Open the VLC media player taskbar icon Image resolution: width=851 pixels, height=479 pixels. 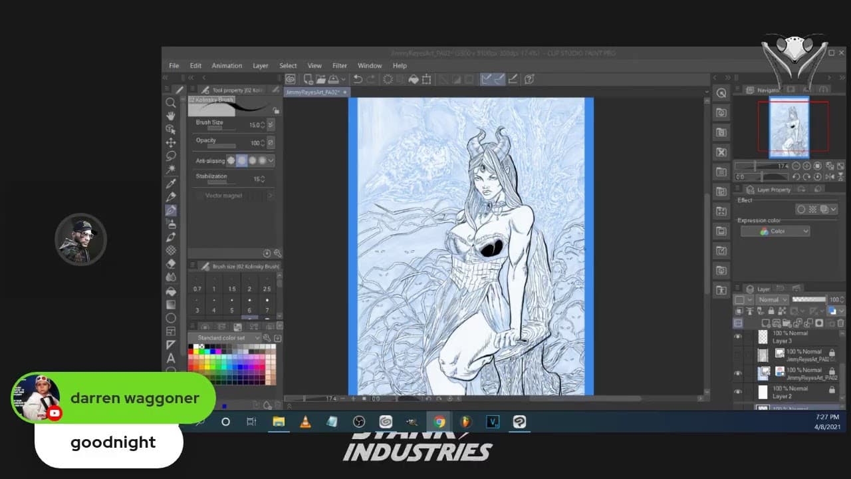305,422
